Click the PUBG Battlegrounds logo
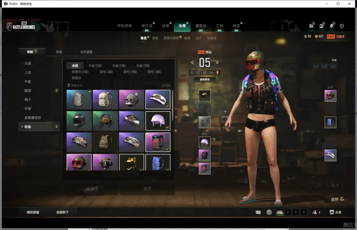357x230 pixels. (21, 25)
